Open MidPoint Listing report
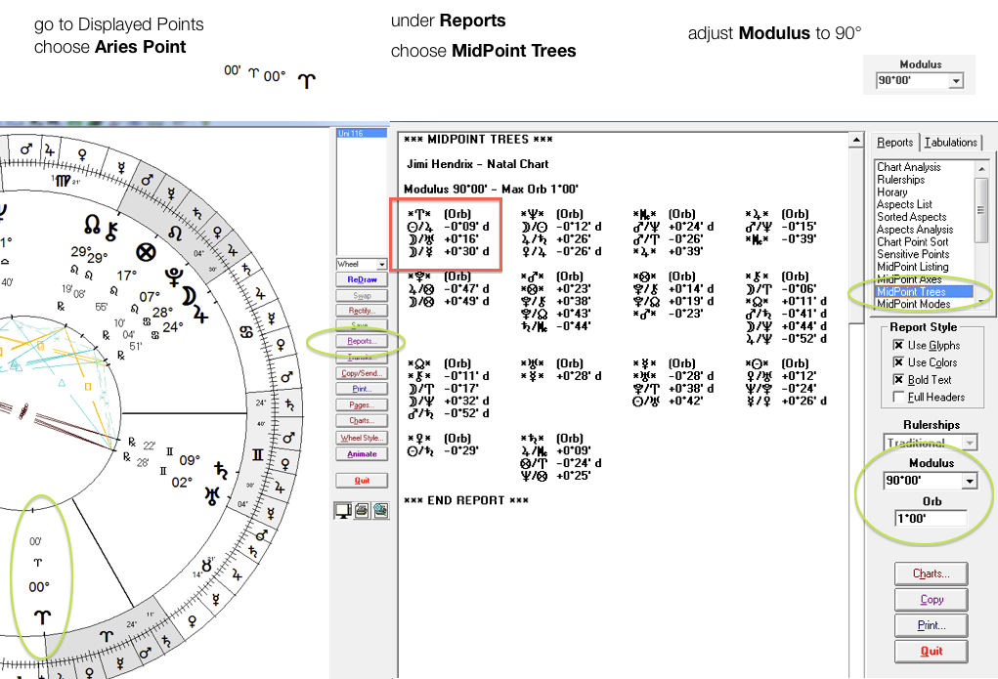The image size is (998, 679). click(912, 267)
